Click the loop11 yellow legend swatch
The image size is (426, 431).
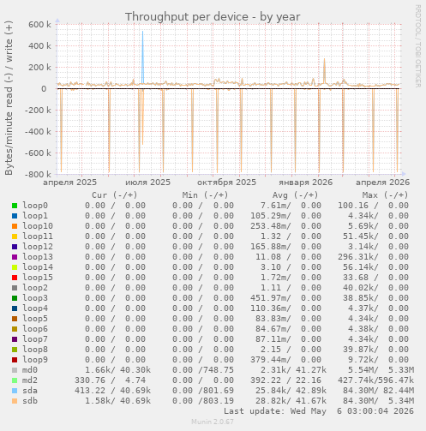(x=15, y=236)
